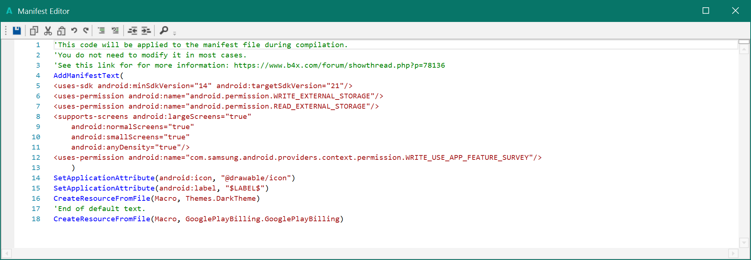The height and width of the screenshot is (260, 751).
Task: Click the android:normalScreens="true" text
Action: point(133,127)
